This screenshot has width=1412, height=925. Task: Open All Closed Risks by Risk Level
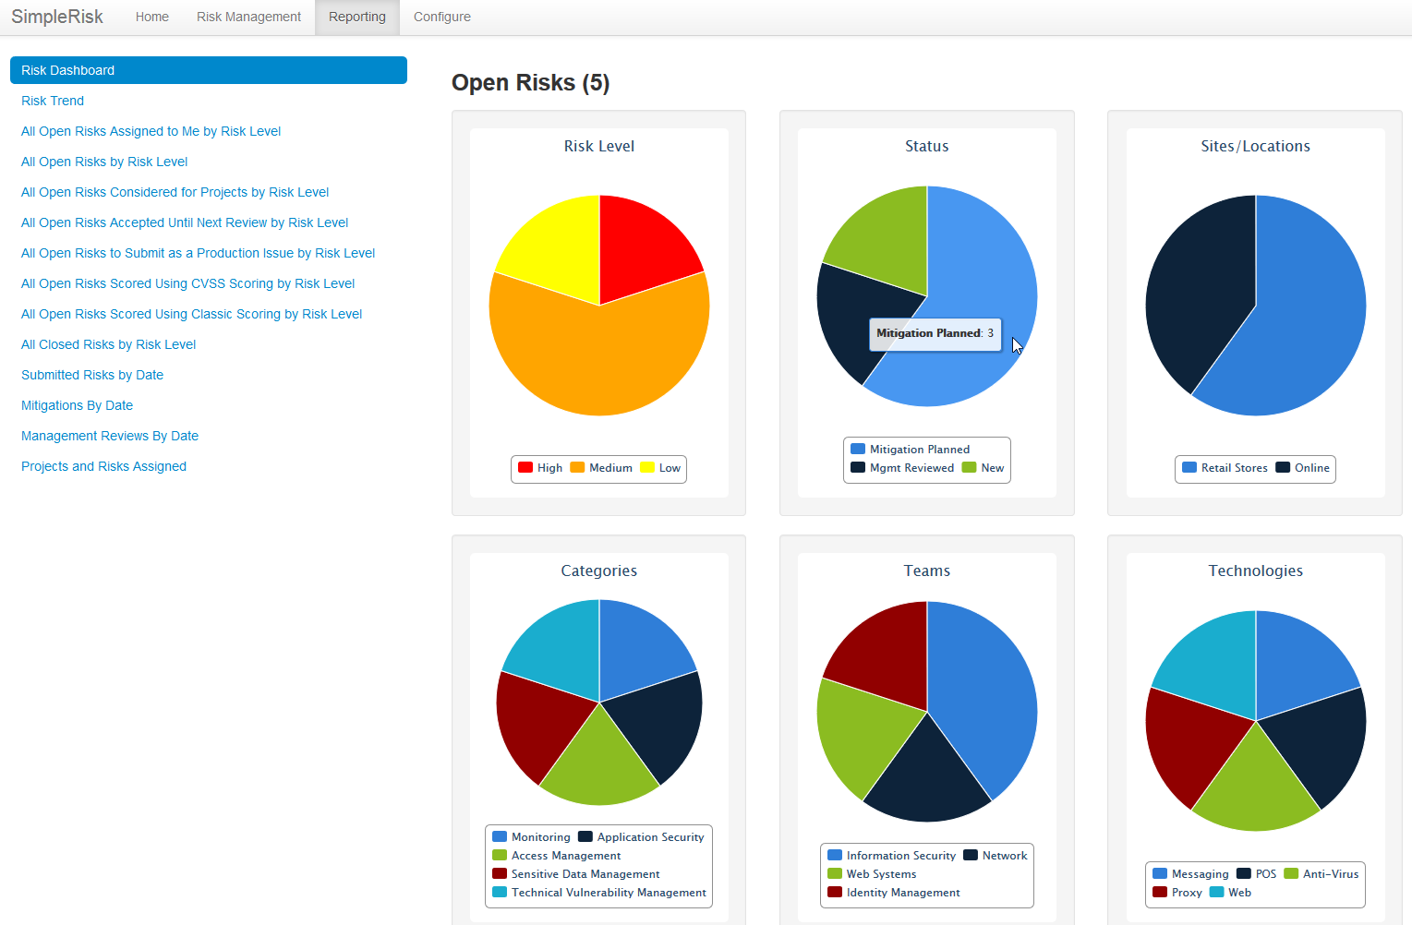[109, 344]
